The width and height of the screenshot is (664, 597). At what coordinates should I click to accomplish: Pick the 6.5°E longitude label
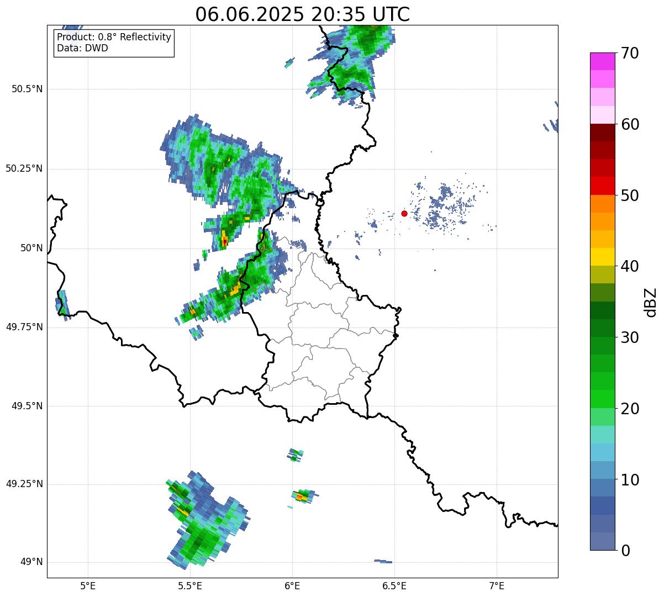coord(394,585)
